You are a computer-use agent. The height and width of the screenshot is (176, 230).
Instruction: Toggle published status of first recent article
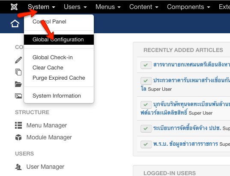[146, 65]
